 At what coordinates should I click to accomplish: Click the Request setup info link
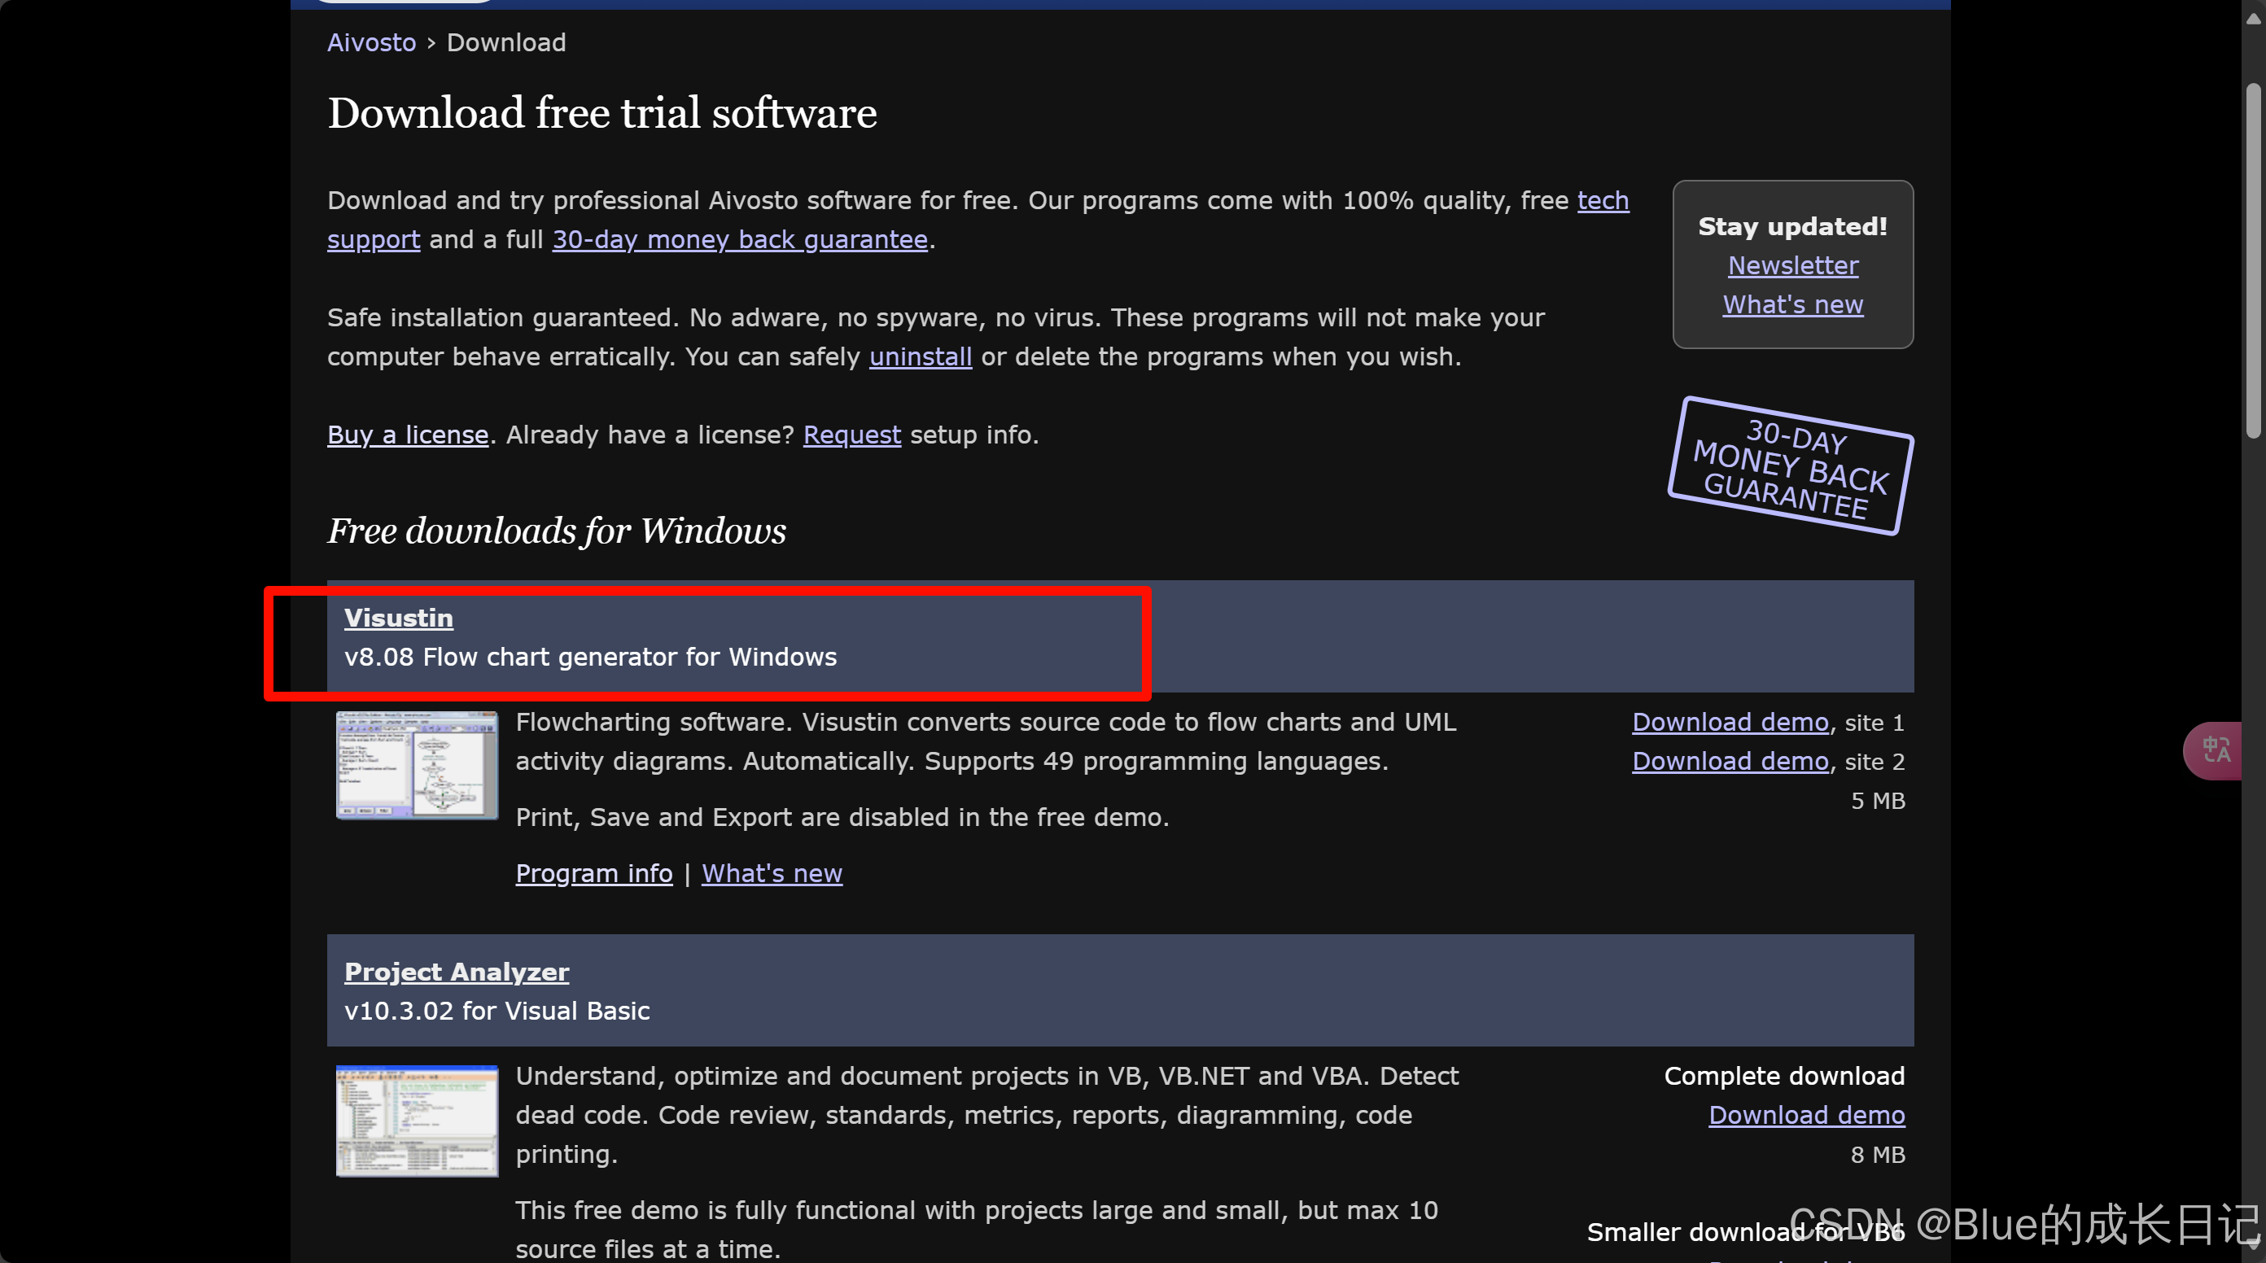coord(851,435)
